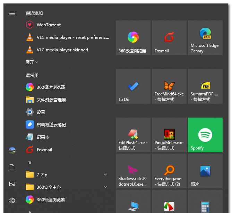
Task: Open the Microsoft Edge Canary tile
Action: tap(205, 38)
